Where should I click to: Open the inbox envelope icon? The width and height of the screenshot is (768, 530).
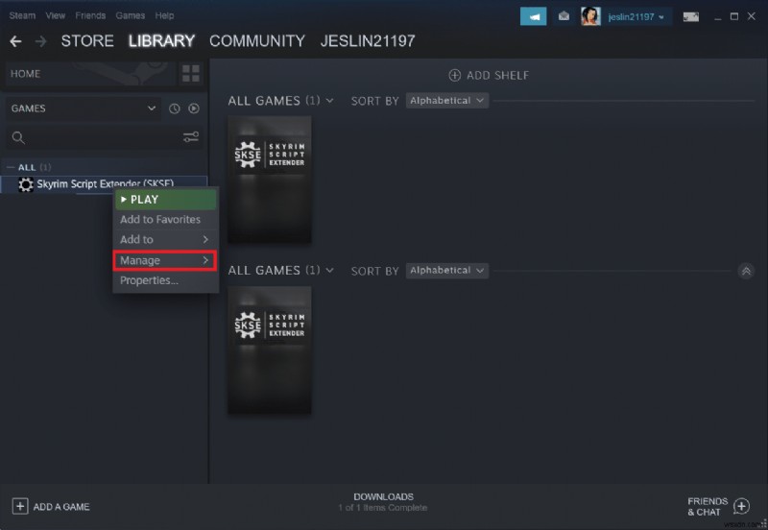click(x=564, y=16)
